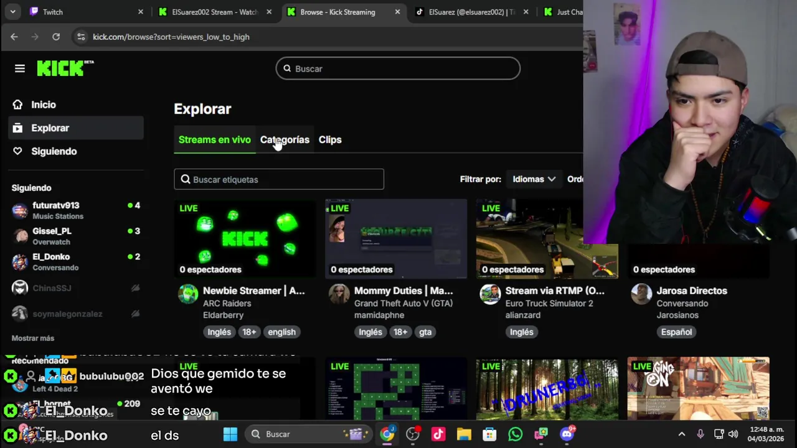Open Chrome from the taskbar
This screenshot has width=797, height=448.
point(387,434)
